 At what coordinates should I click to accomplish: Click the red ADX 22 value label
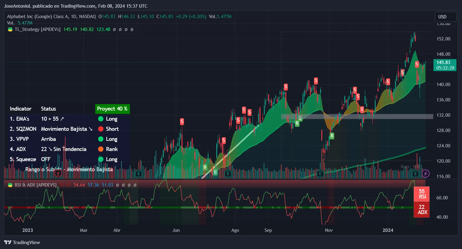click(422, 210)
